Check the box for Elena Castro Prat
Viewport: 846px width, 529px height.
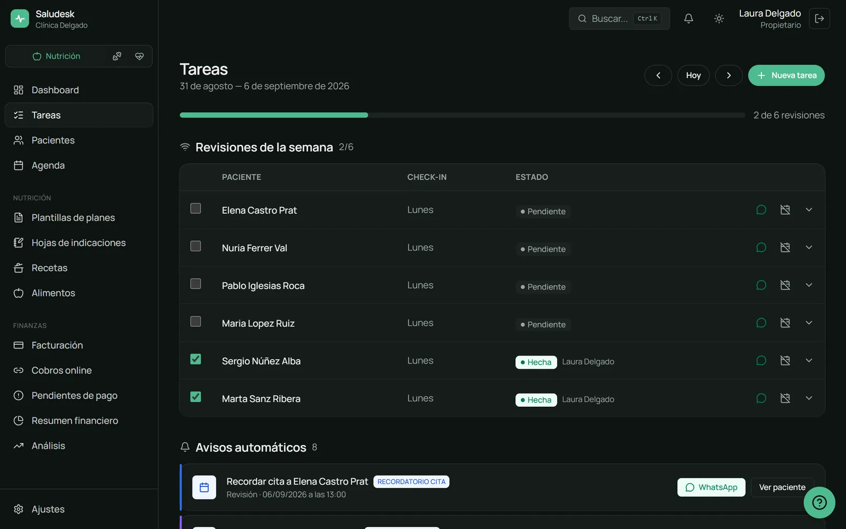[x=196, y=208]
